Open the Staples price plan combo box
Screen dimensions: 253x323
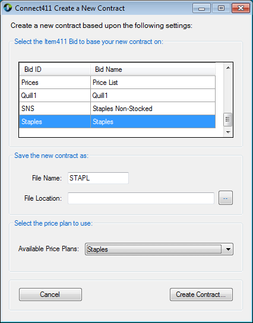(159, 249)
